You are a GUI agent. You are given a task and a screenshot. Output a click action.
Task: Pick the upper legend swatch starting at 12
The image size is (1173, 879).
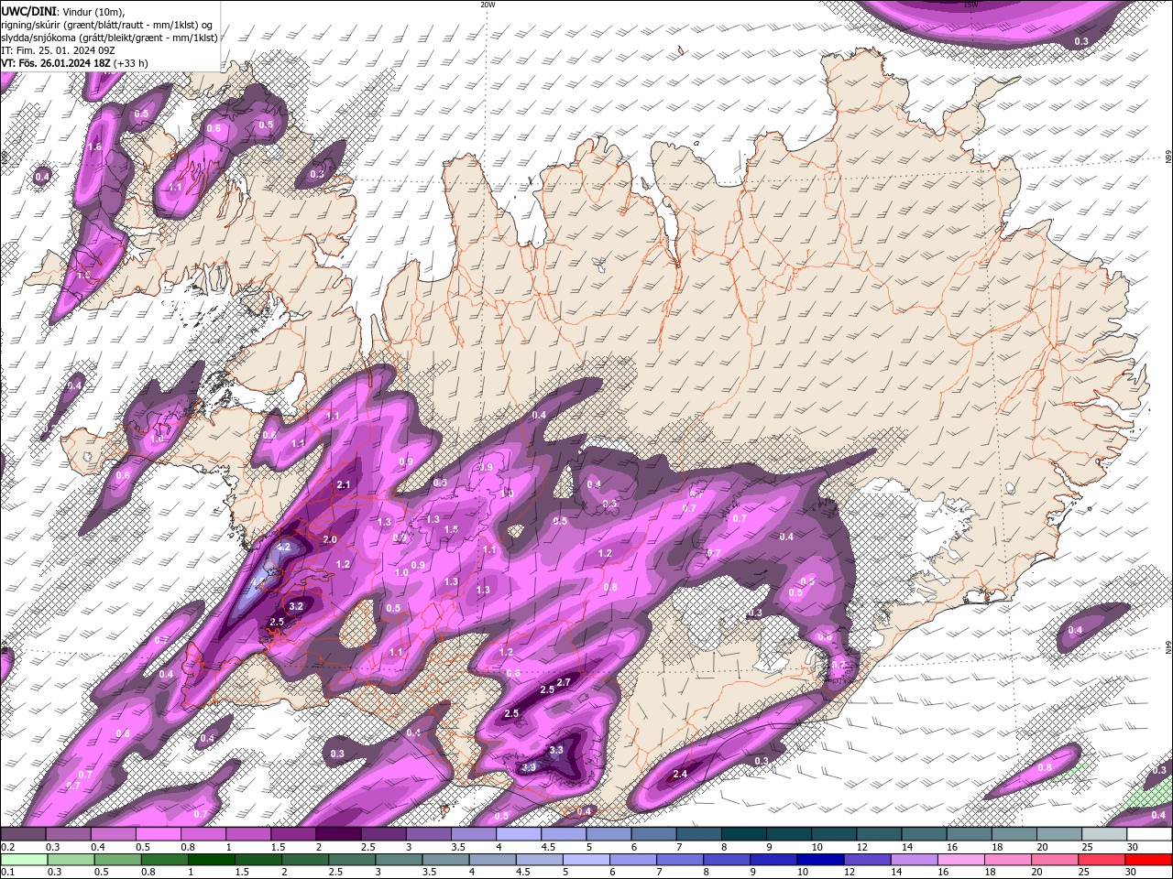880,834
